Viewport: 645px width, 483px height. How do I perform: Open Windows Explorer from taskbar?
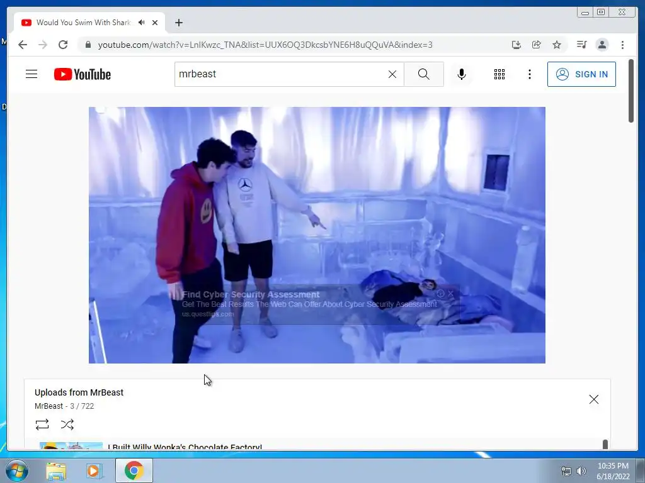click(x=56, y=470)
